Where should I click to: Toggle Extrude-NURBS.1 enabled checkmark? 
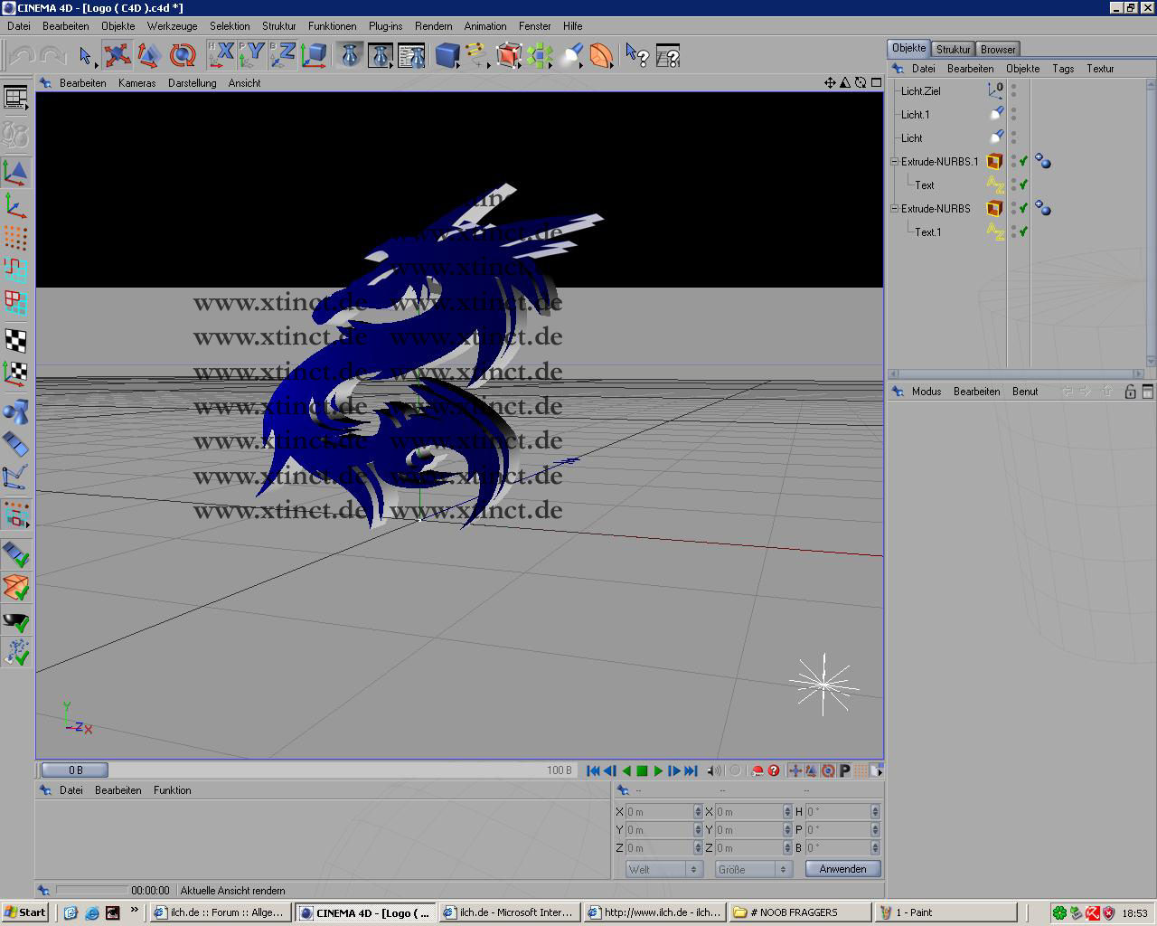[1024, 161]
